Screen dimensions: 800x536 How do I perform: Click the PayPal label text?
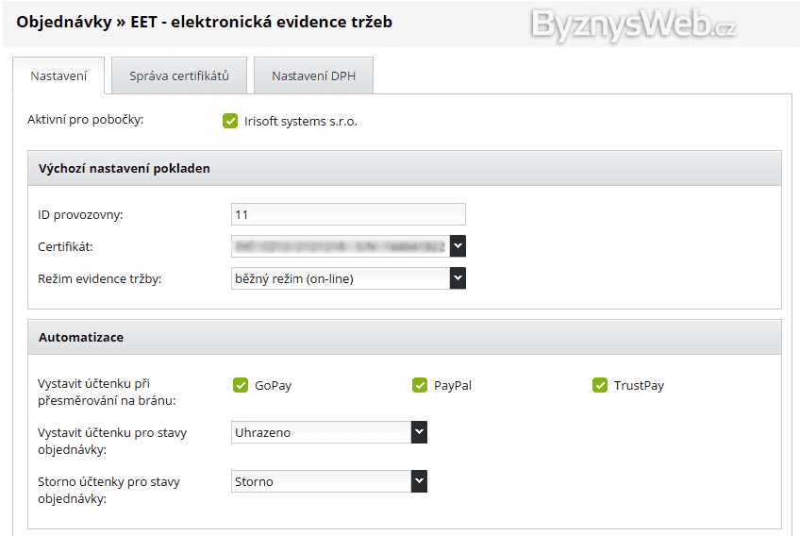[x=453, y=385]
